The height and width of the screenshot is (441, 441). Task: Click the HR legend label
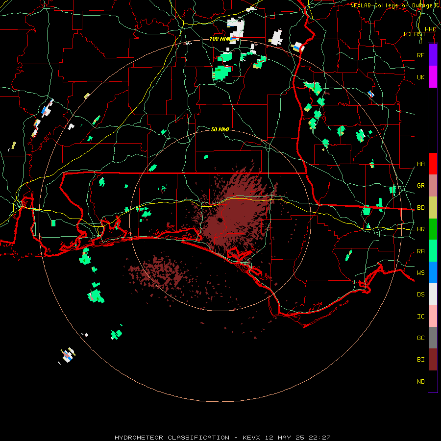coord(420,229)
